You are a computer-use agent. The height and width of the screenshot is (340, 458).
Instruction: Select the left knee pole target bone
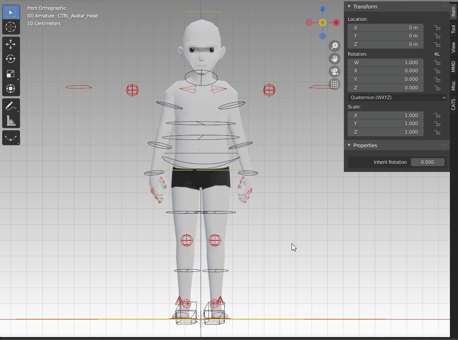click(215, 240)
